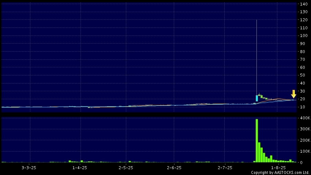Click the 300K volume axis label

click(305, 129)
